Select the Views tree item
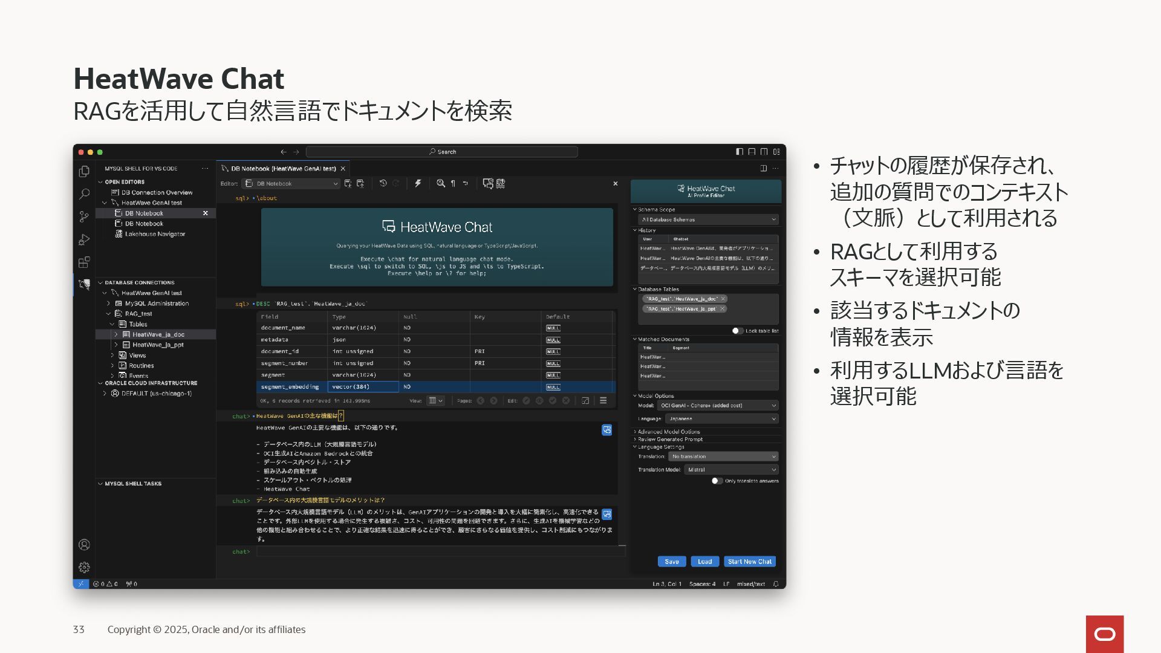The width and height of the screenshot is (1161, 653). click(137, 356)
